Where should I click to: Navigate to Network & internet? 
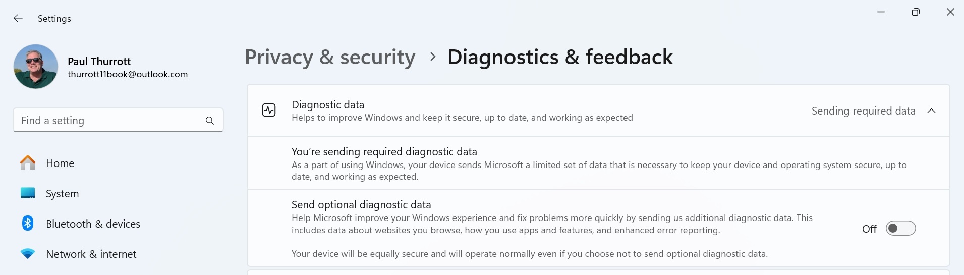[91, 254]
